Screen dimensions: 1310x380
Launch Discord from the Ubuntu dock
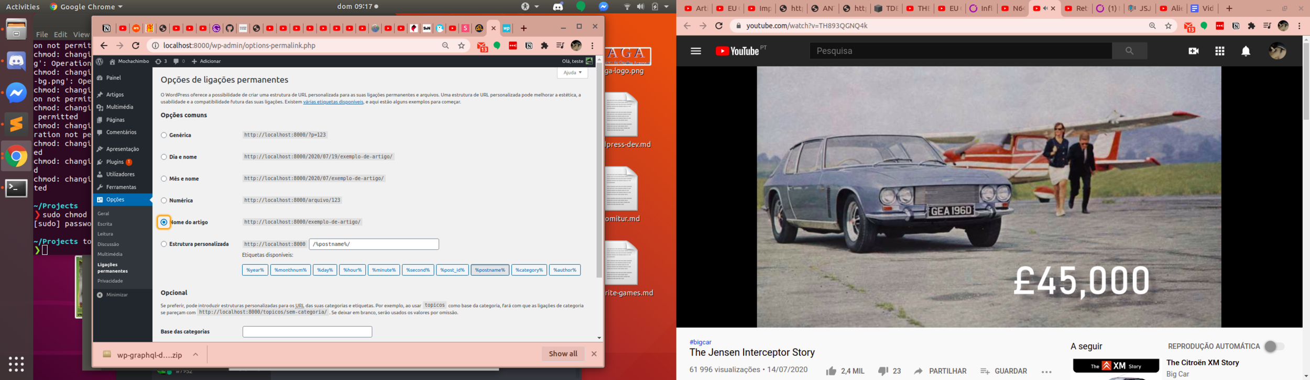[x=16, y=61]
